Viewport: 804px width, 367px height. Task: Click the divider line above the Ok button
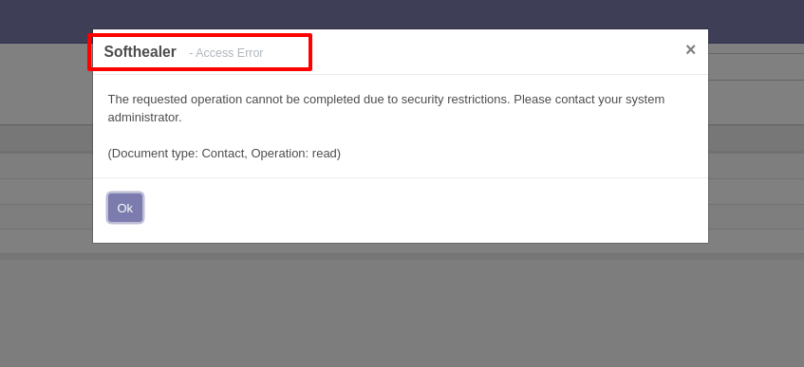401,178
